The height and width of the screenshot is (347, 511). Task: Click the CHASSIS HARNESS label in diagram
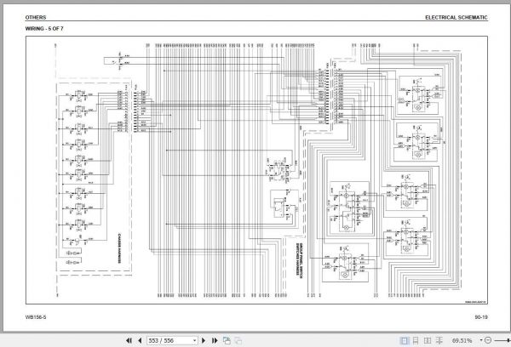(119, 248)
